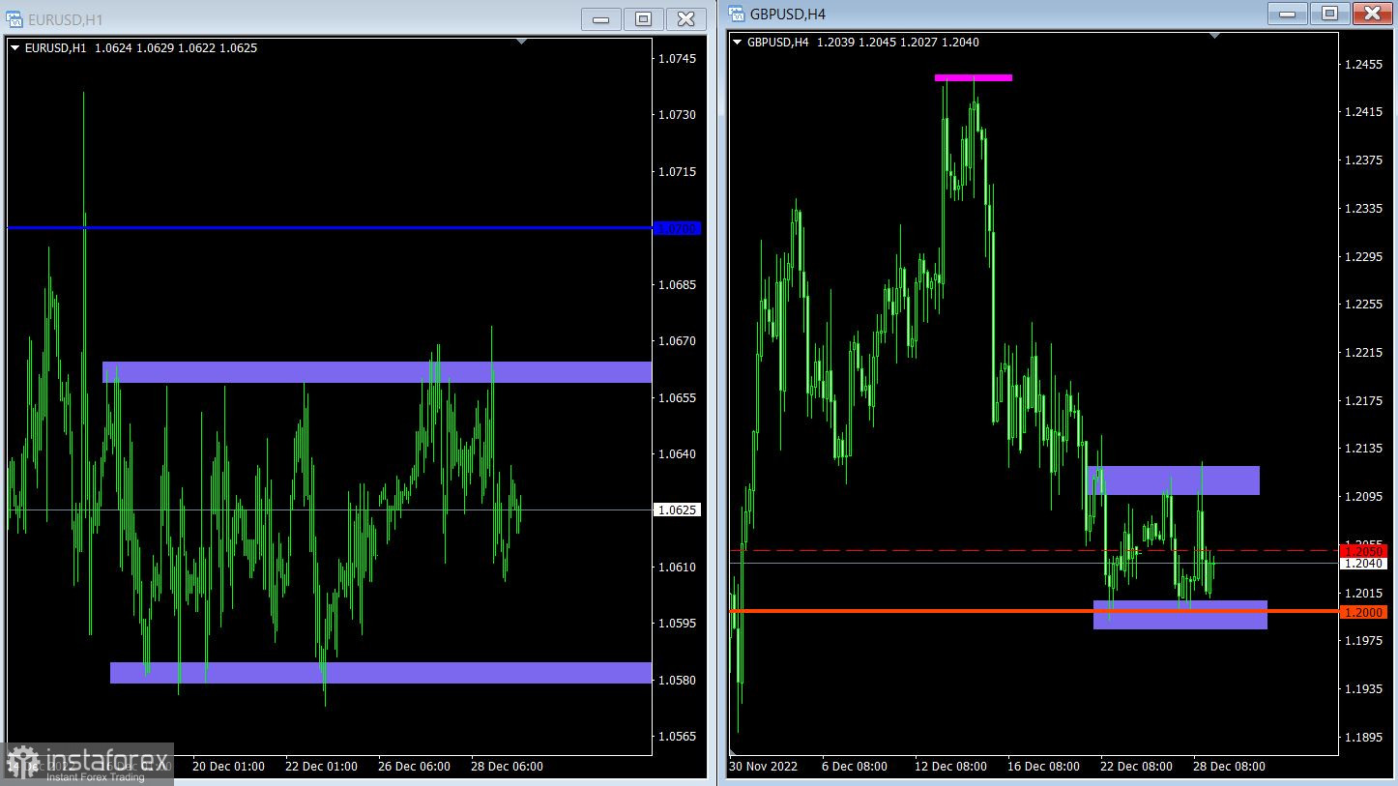Click the 1.2455 level on the GBPUSD price scale
The image size is (1398, 786).
tap(1363, 65)
